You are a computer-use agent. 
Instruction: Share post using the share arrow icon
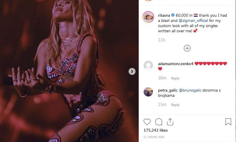170,122
